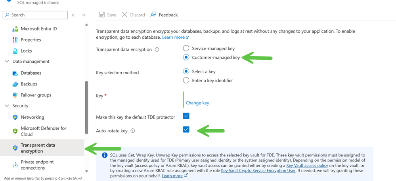396x181 pixels.
Task: Click the Save button
Action: click(107, 15)
